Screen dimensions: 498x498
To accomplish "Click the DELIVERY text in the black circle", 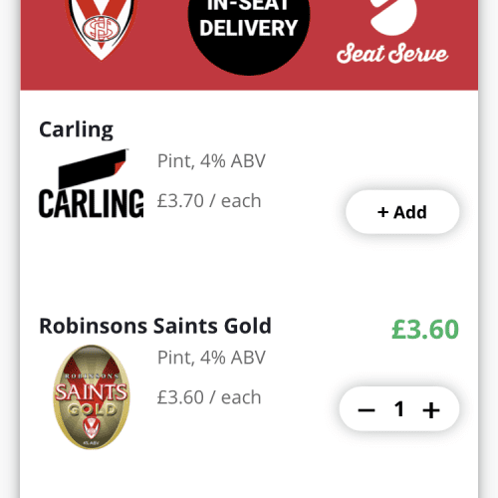I will click(249, 28).
